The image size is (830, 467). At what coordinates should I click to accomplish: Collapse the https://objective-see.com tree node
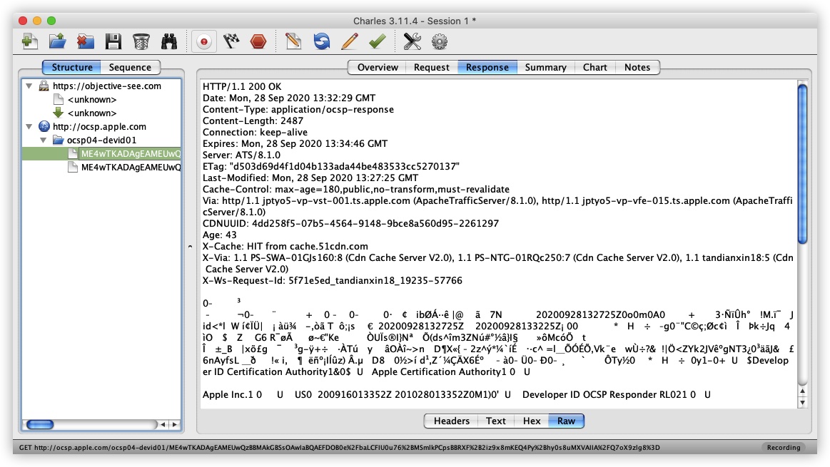tap(29, 86)
